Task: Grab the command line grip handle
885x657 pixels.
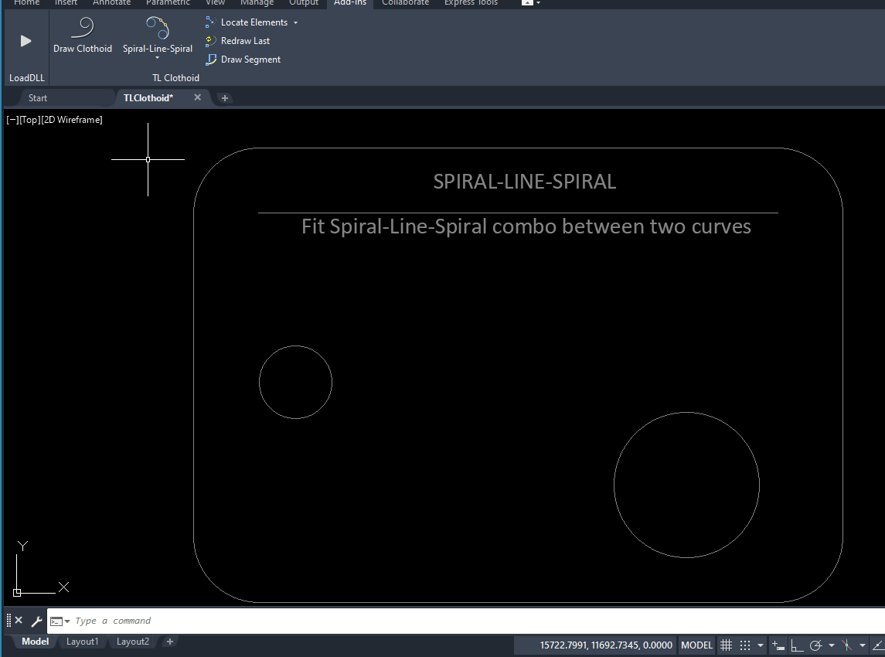Action: coord(9,621)
